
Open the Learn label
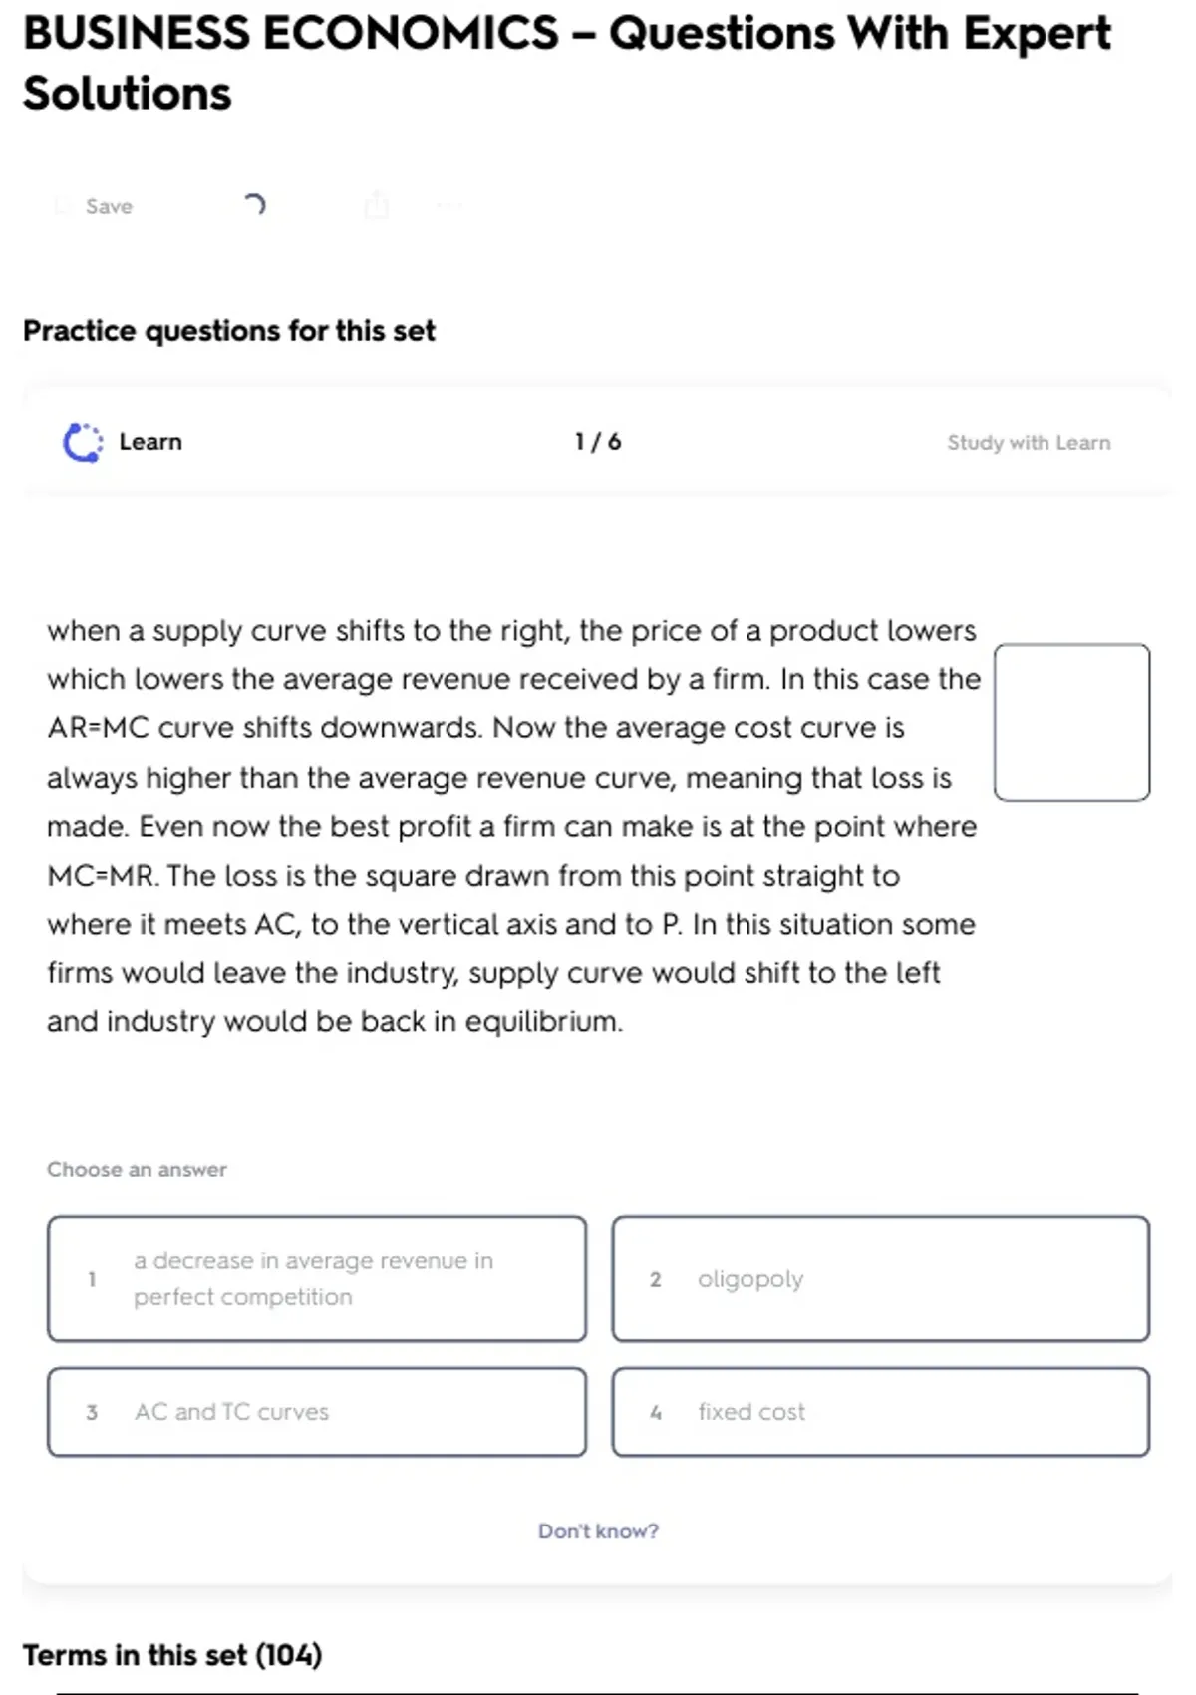click(x=150, y=442)
